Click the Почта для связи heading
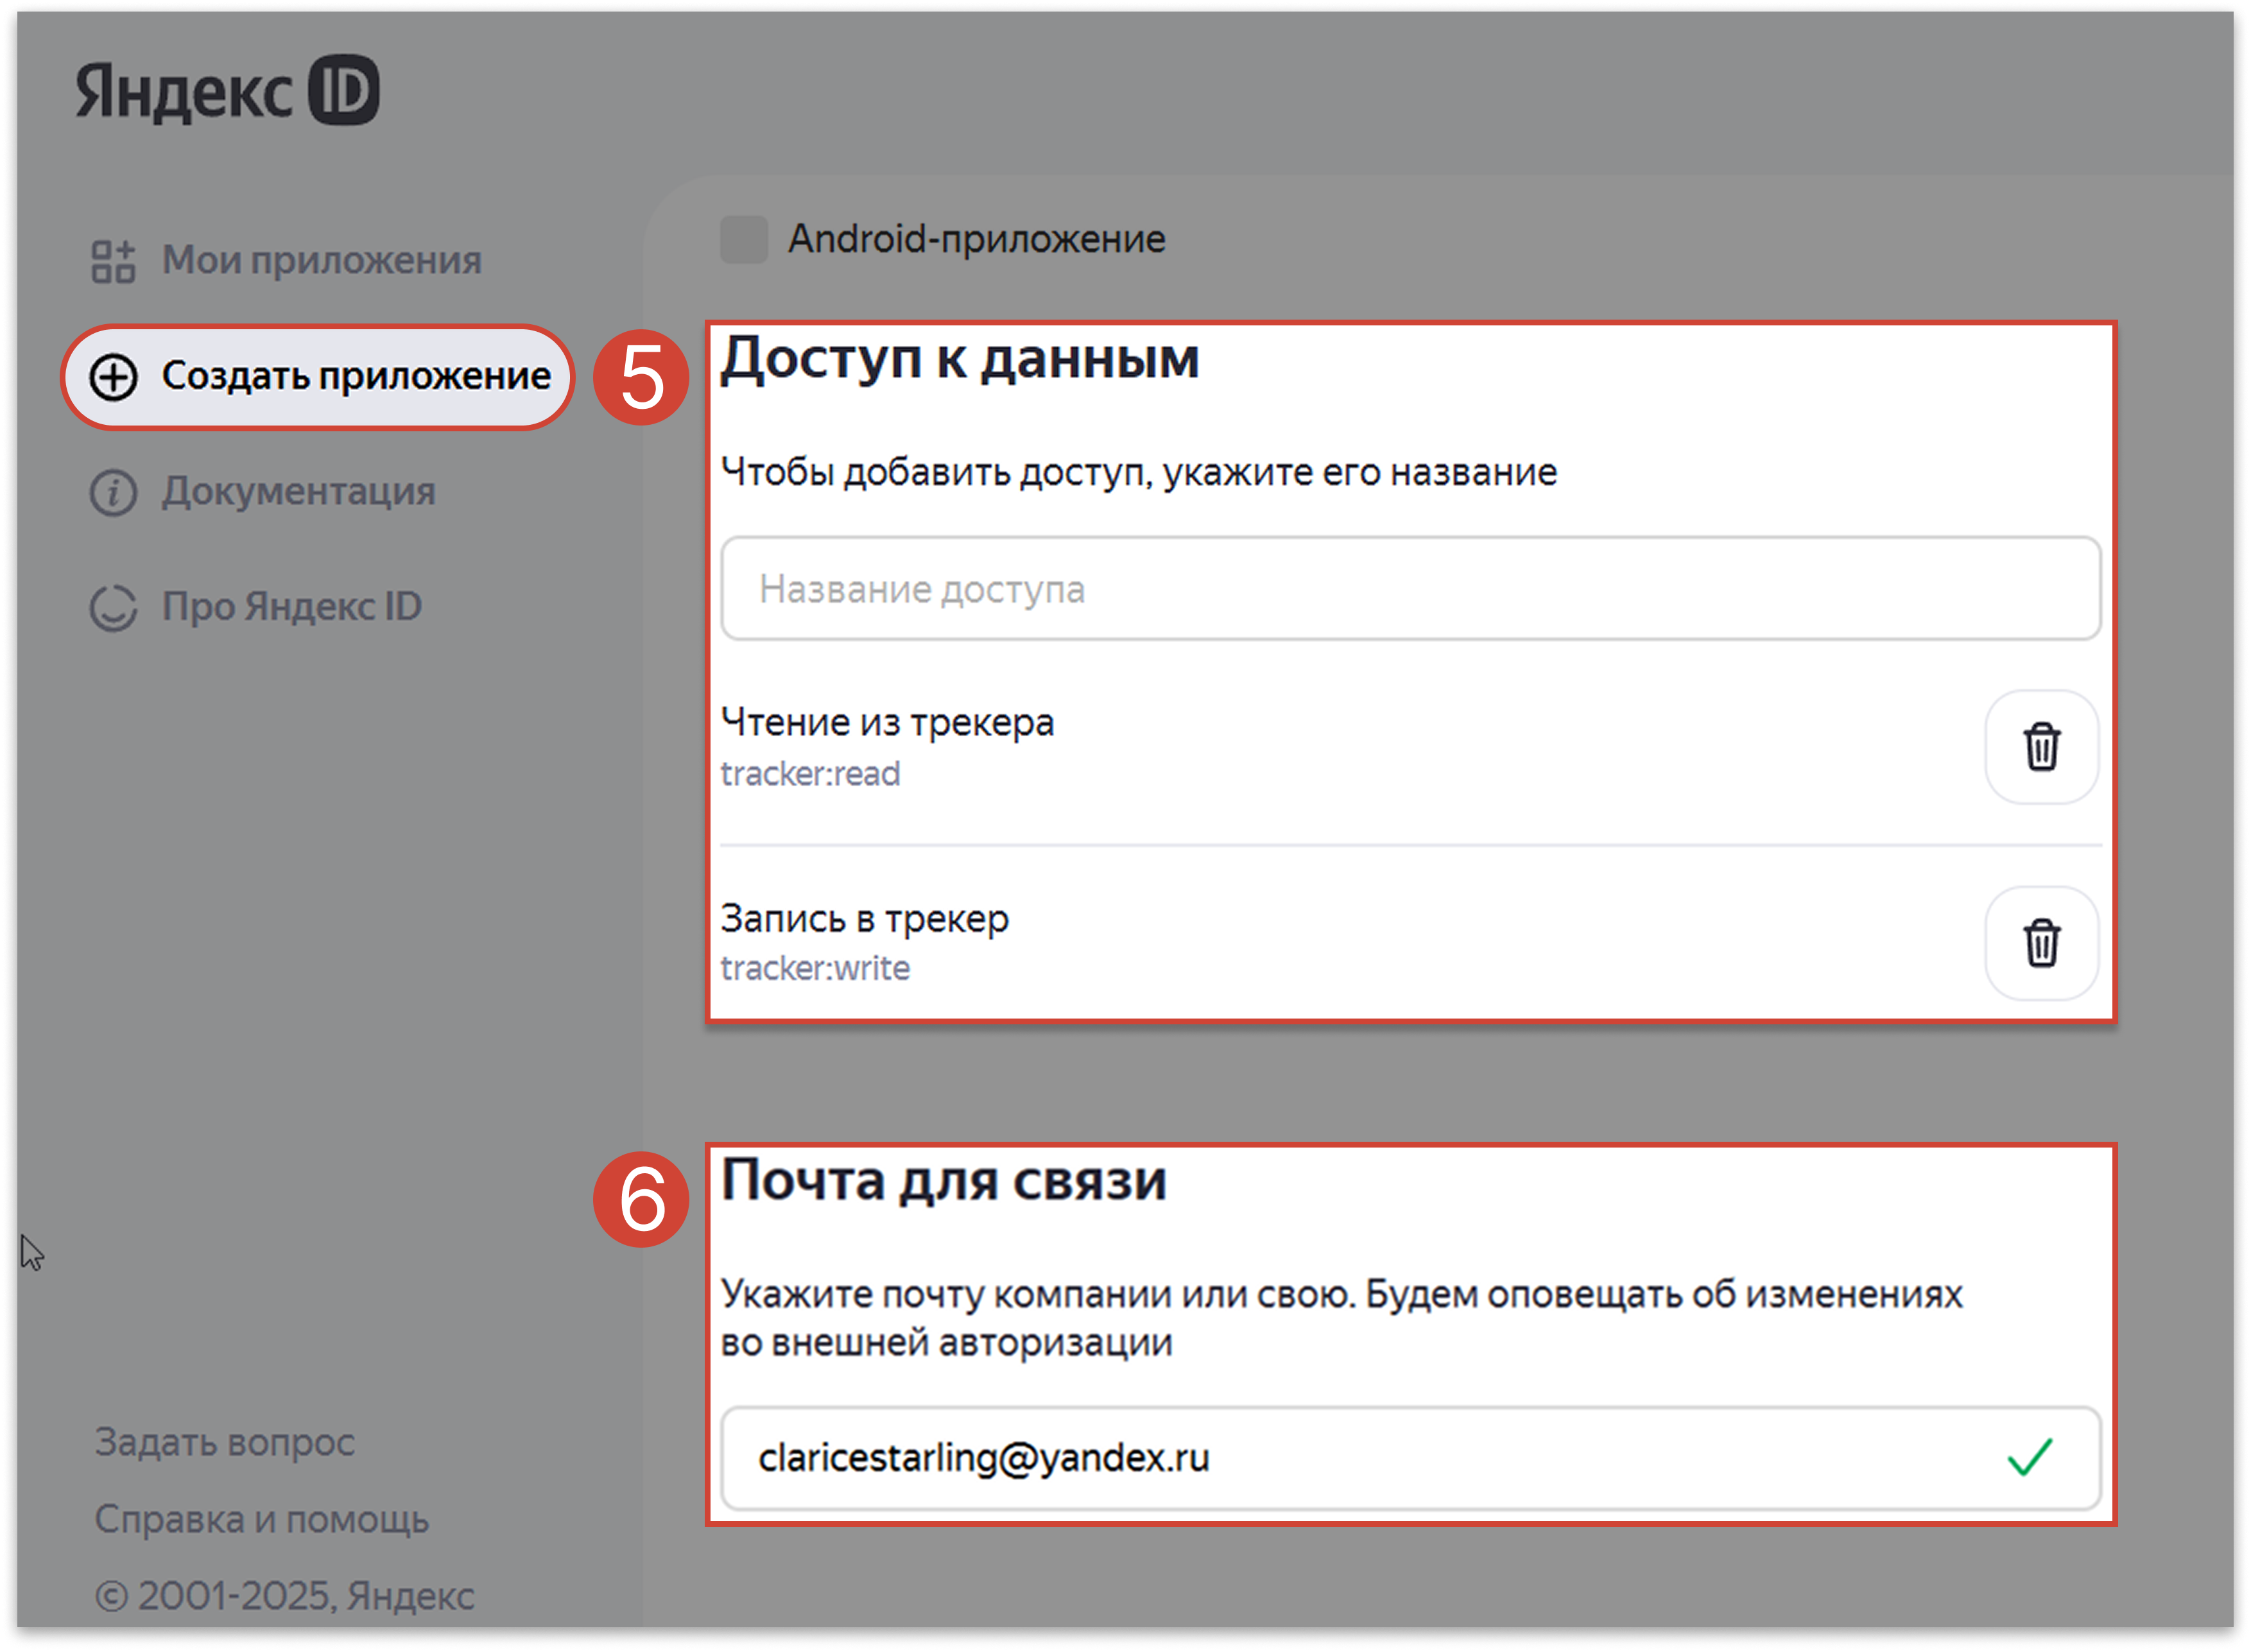 [x=944, y=1181]
